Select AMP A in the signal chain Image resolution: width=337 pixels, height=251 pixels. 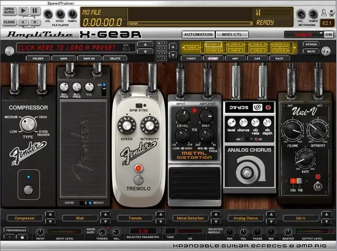point(236,44)
